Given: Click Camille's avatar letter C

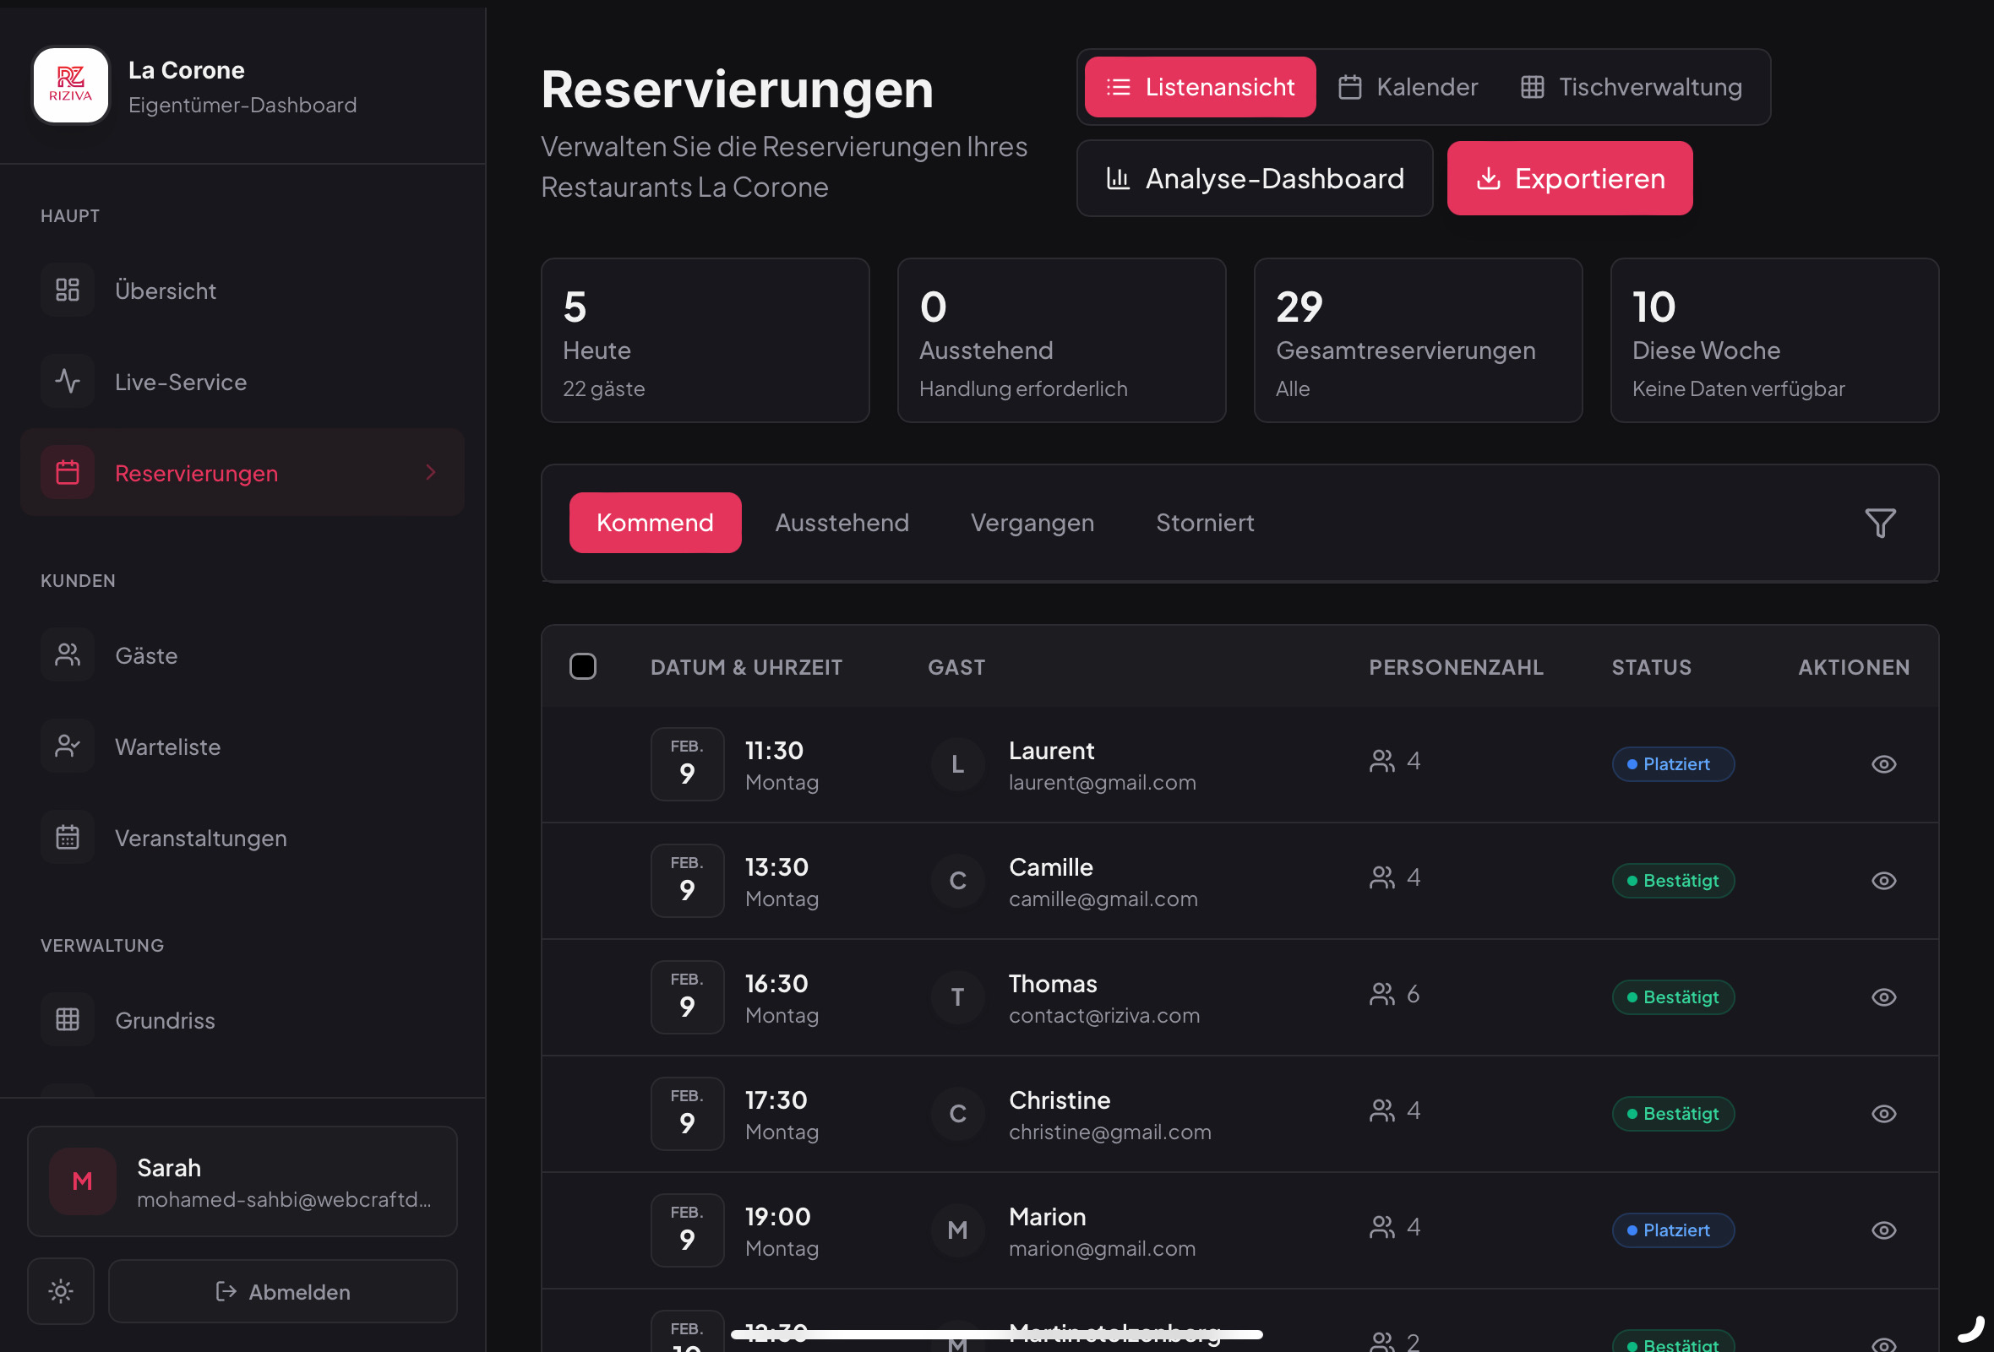Looking at the screenshot, I should (x=957, y=881).
